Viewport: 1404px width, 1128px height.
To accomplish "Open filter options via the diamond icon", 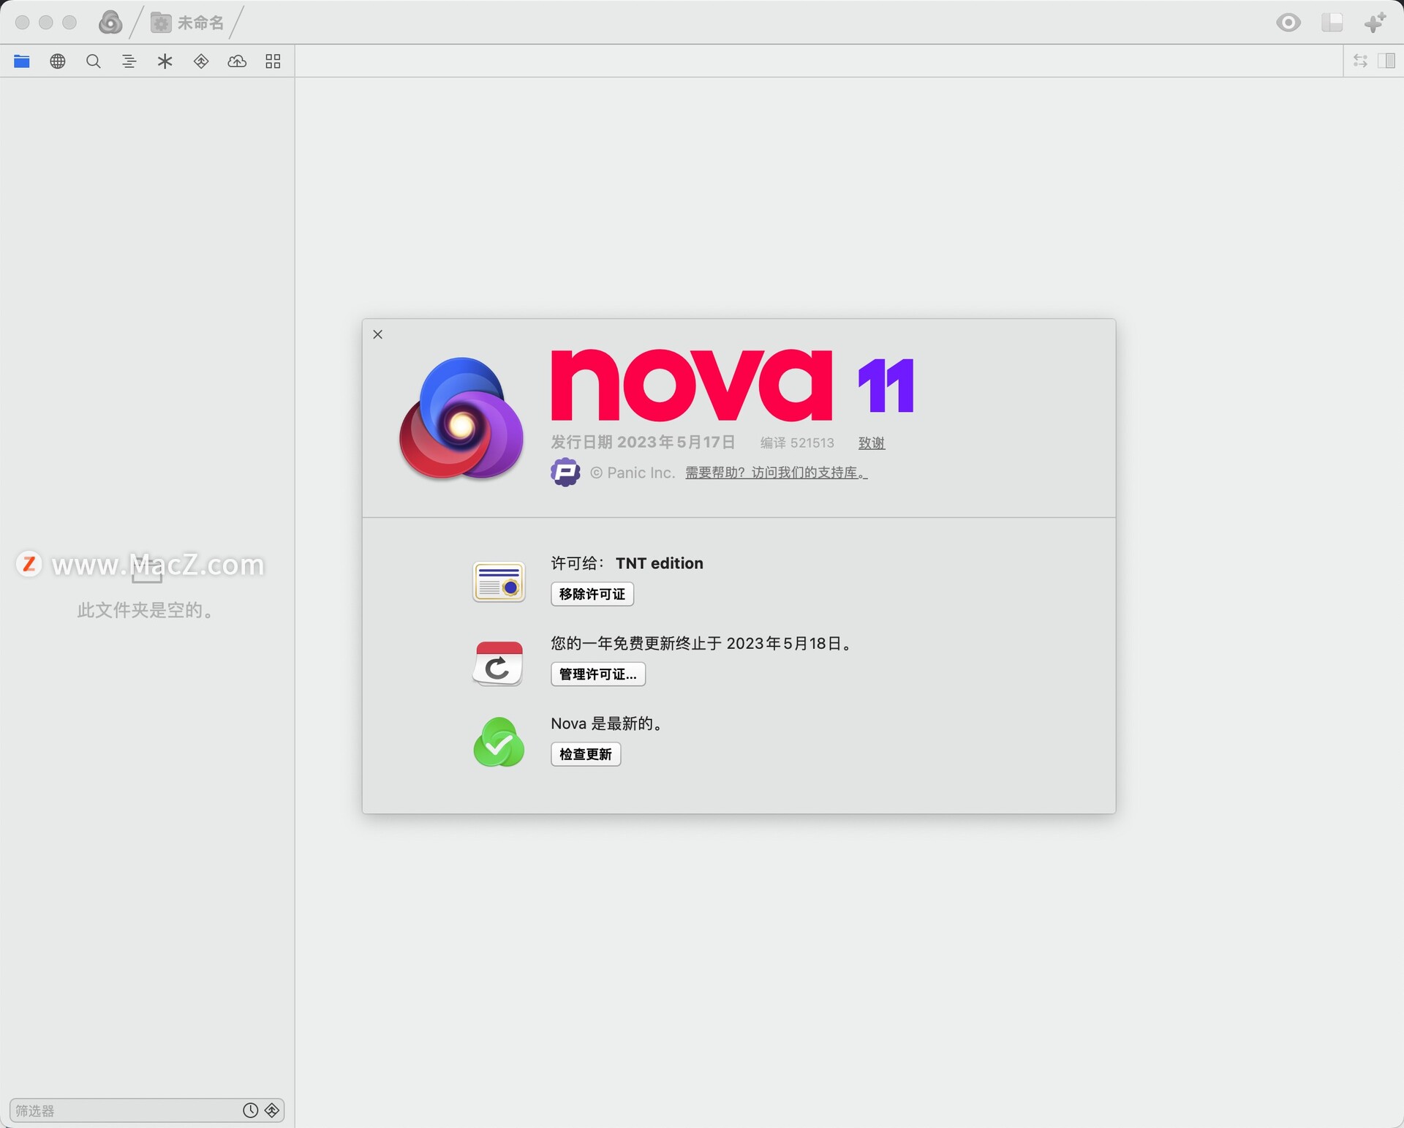I will (x=271, y=1110).
